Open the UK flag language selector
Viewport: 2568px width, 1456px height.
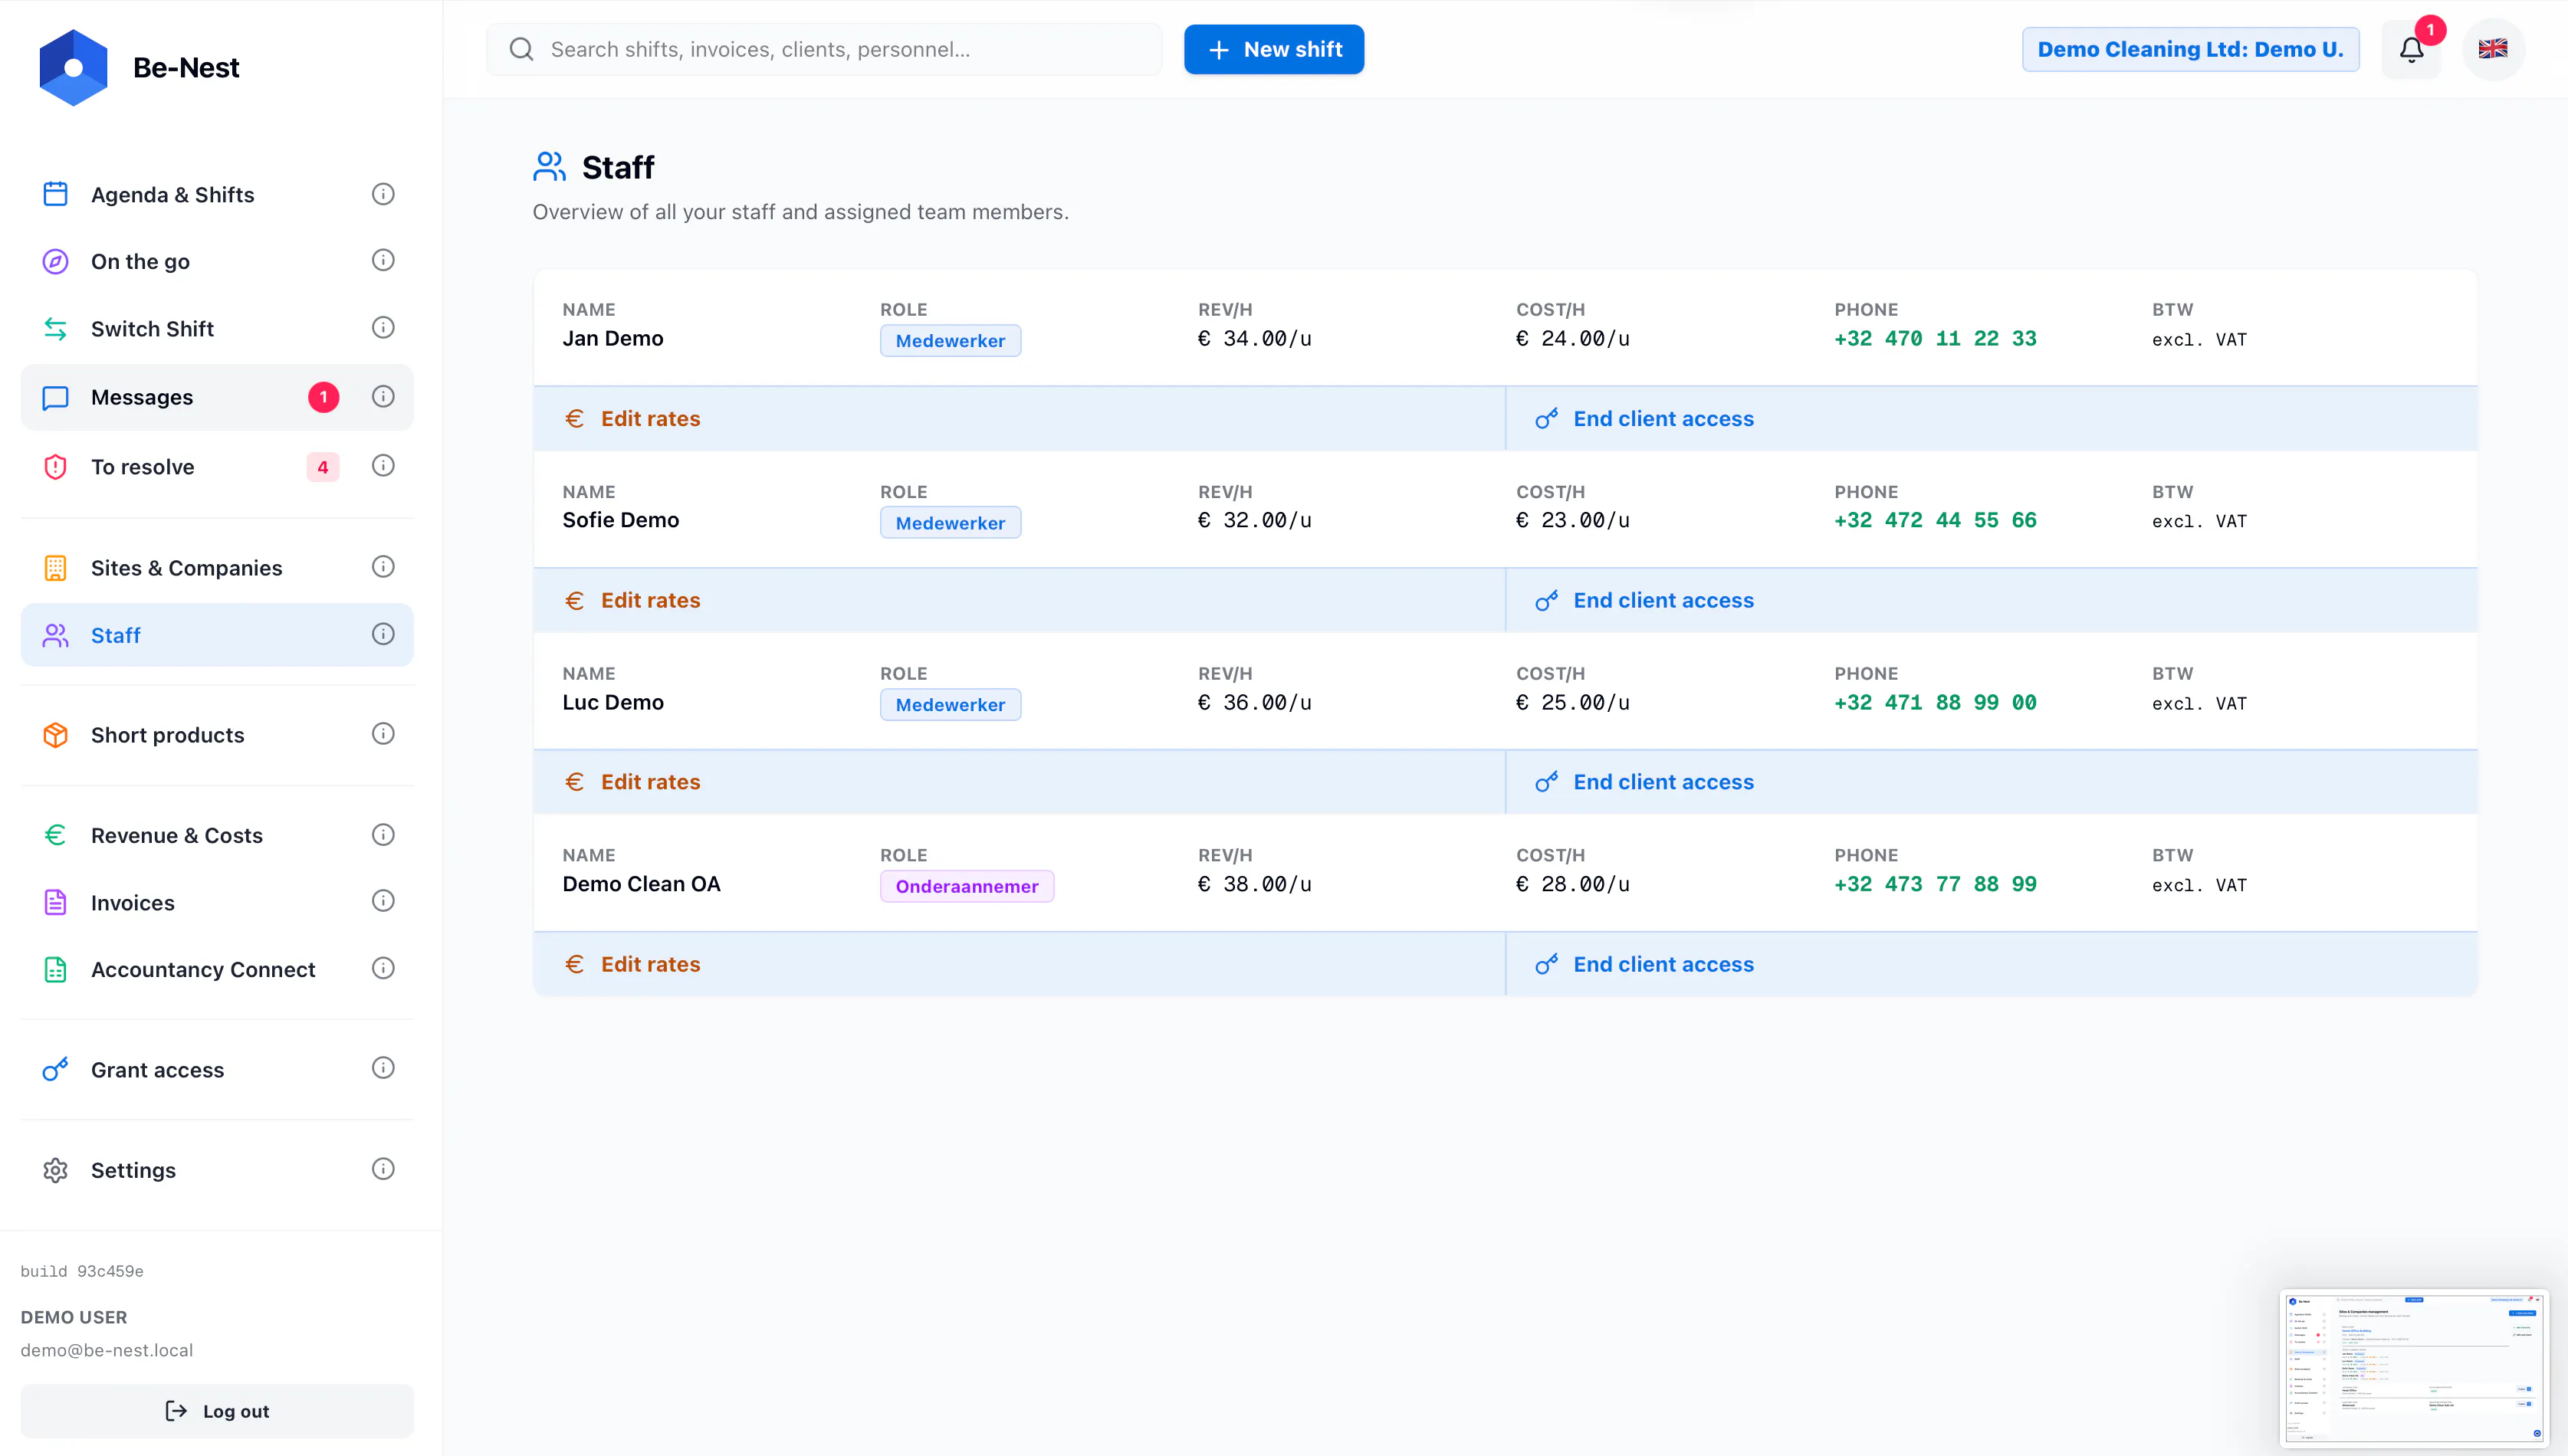[x=2493, y=49]
